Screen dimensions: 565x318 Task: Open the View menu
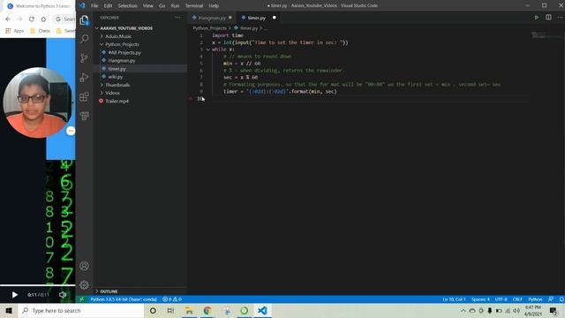[x=147, y=5]
